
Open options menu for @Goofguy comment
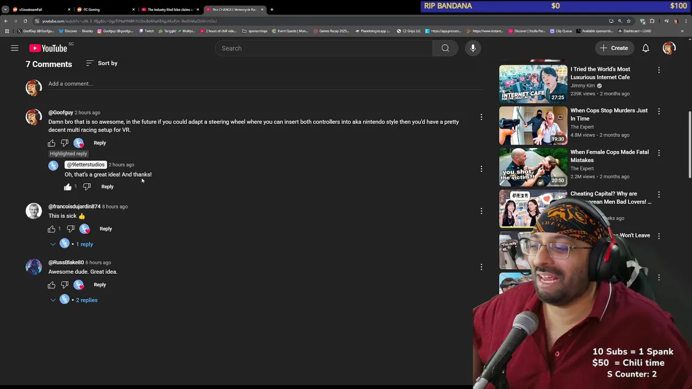pos(481,117)
